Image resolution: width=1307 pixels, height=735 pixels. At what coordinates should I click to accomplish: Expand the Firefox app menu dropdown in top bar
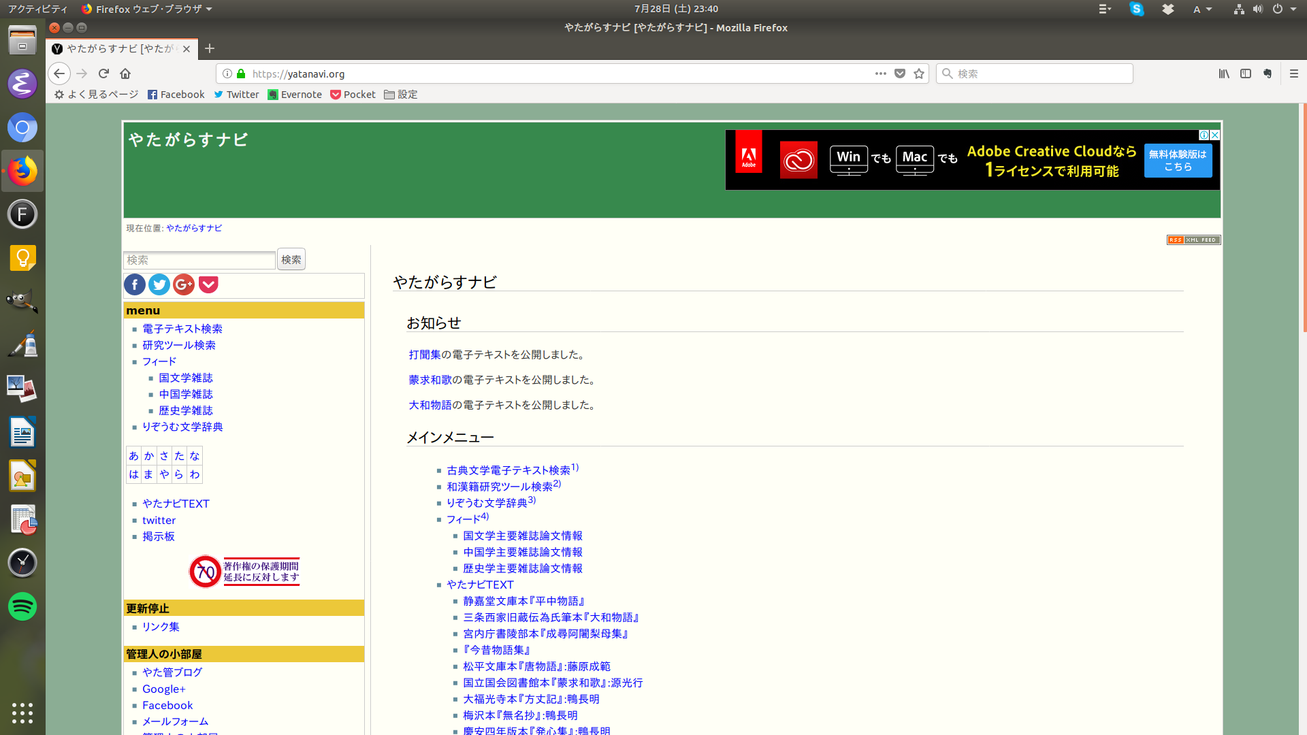[x=147, y=9]
